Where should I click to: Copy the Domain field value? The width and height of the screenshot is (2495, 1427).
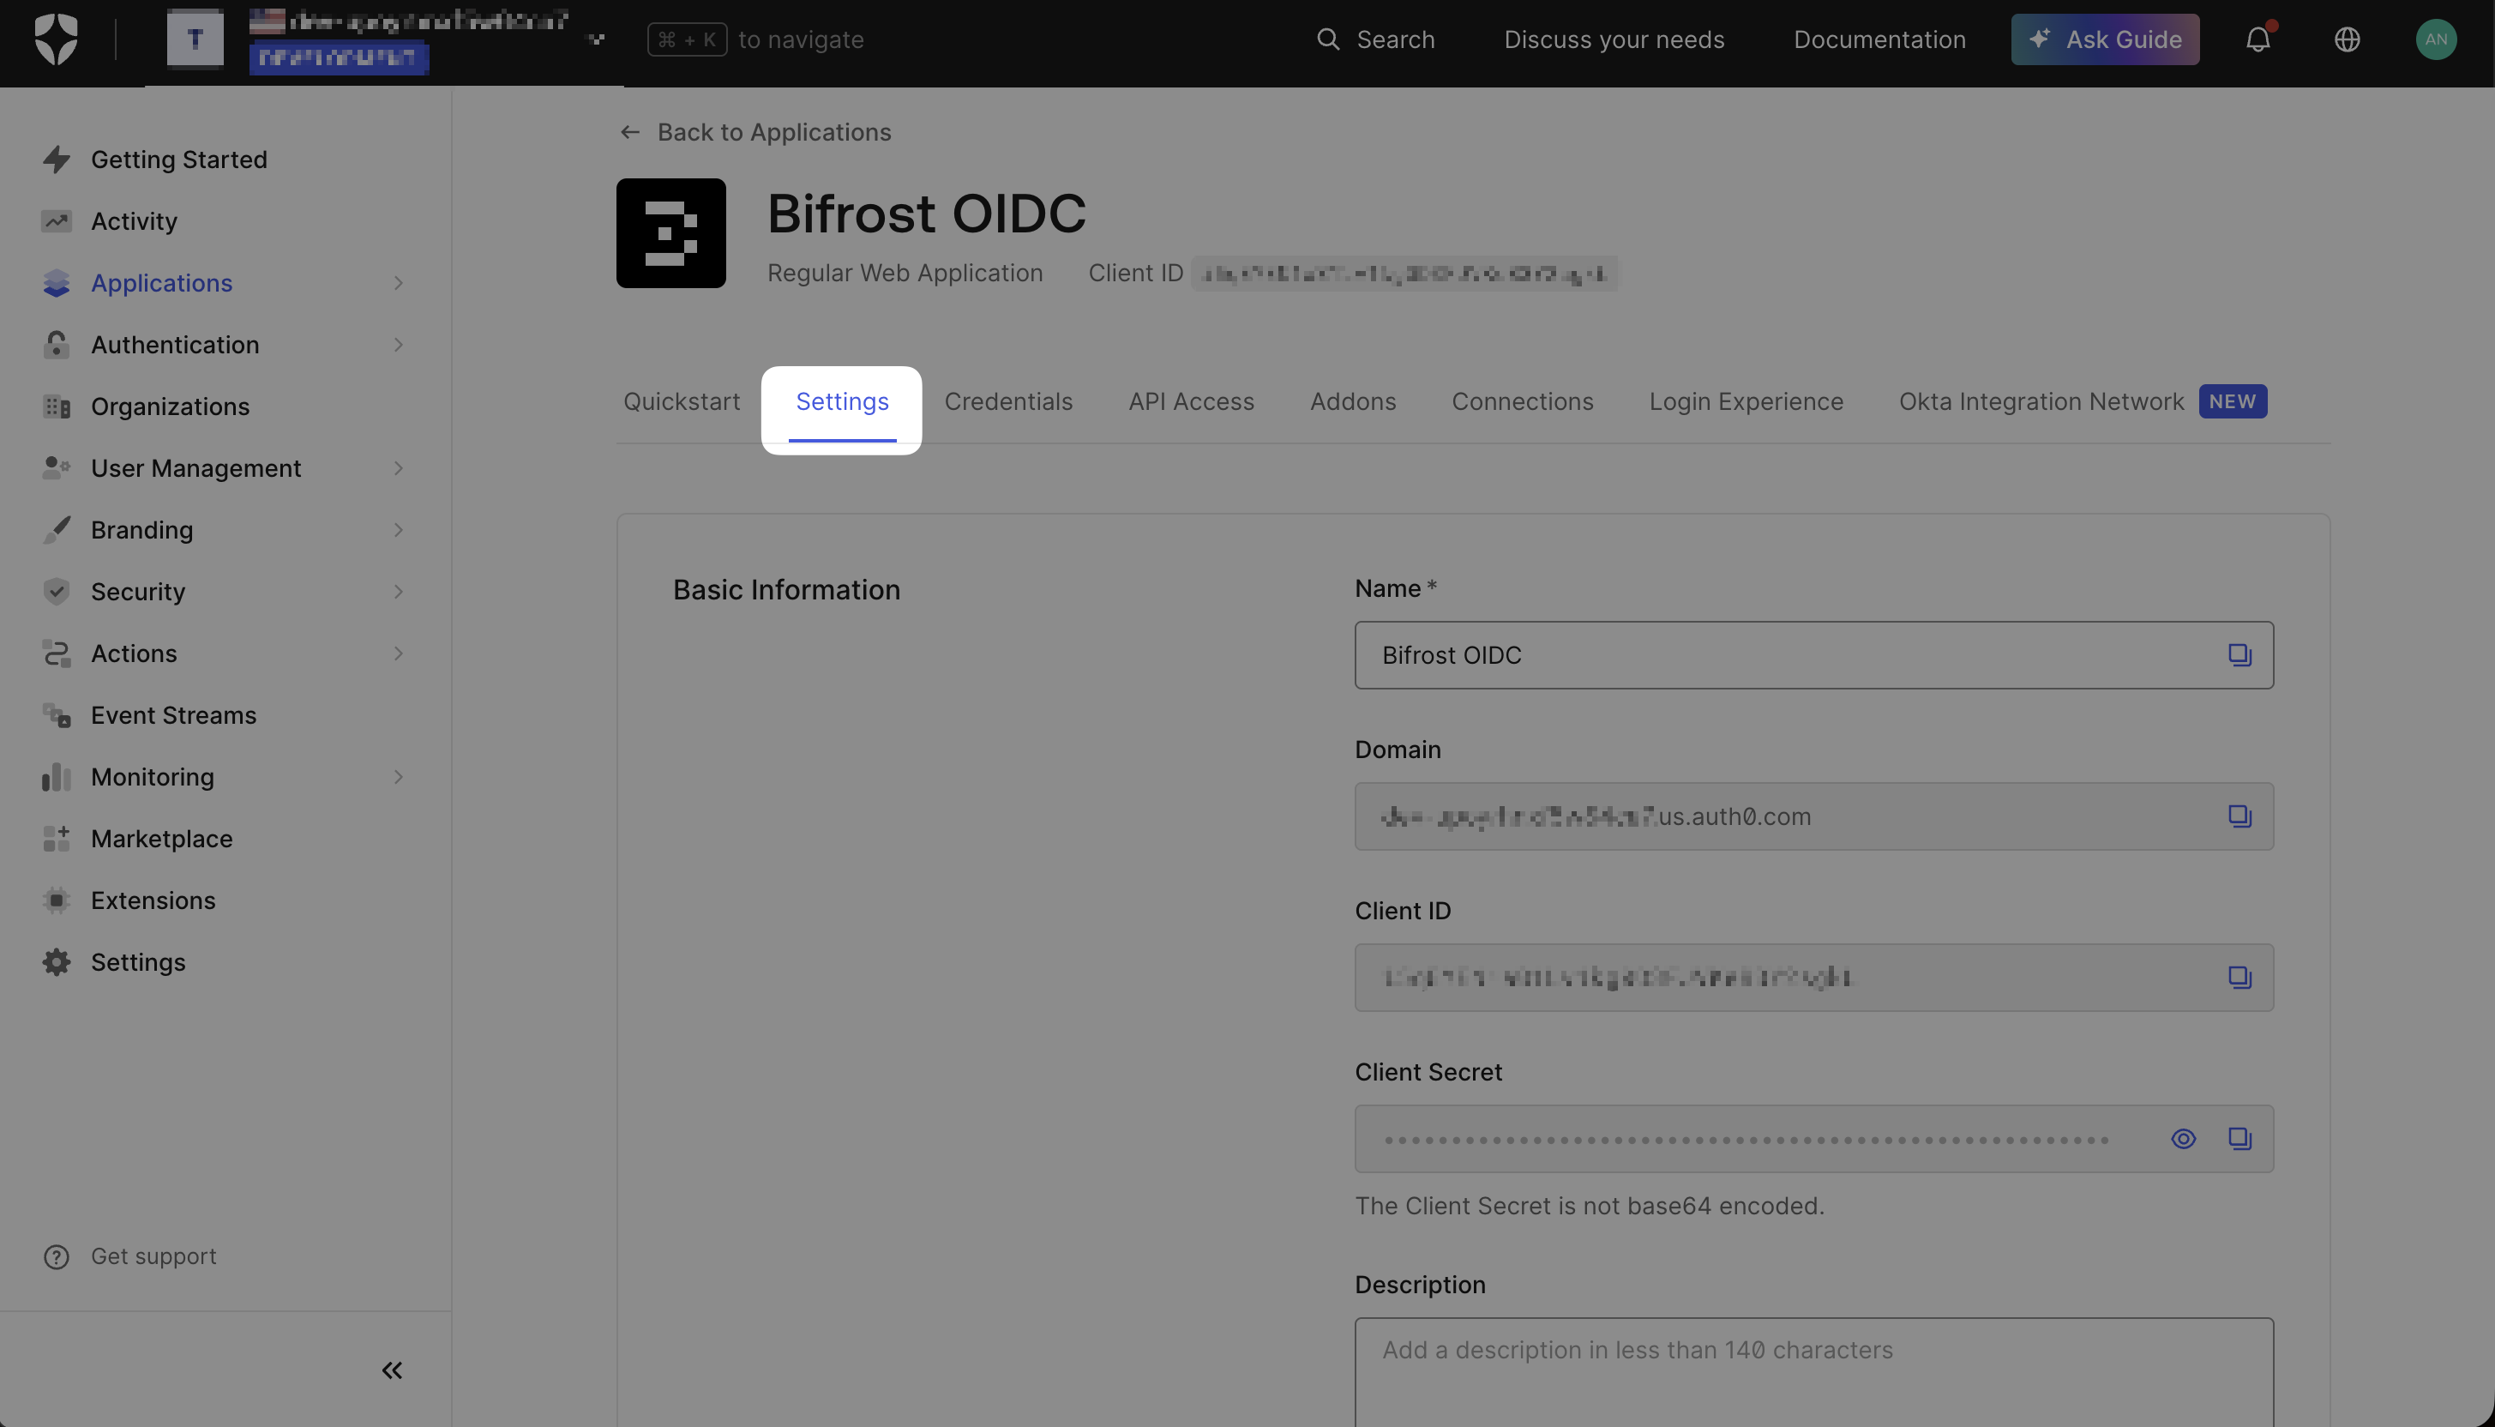[x=2239, y=816]
